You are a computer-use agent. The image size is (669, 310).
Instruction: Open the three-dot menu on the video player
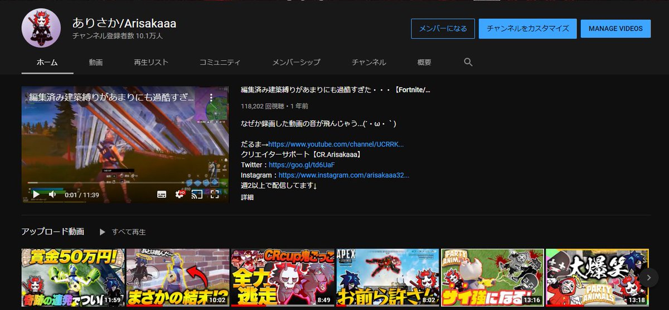point(211,97)
